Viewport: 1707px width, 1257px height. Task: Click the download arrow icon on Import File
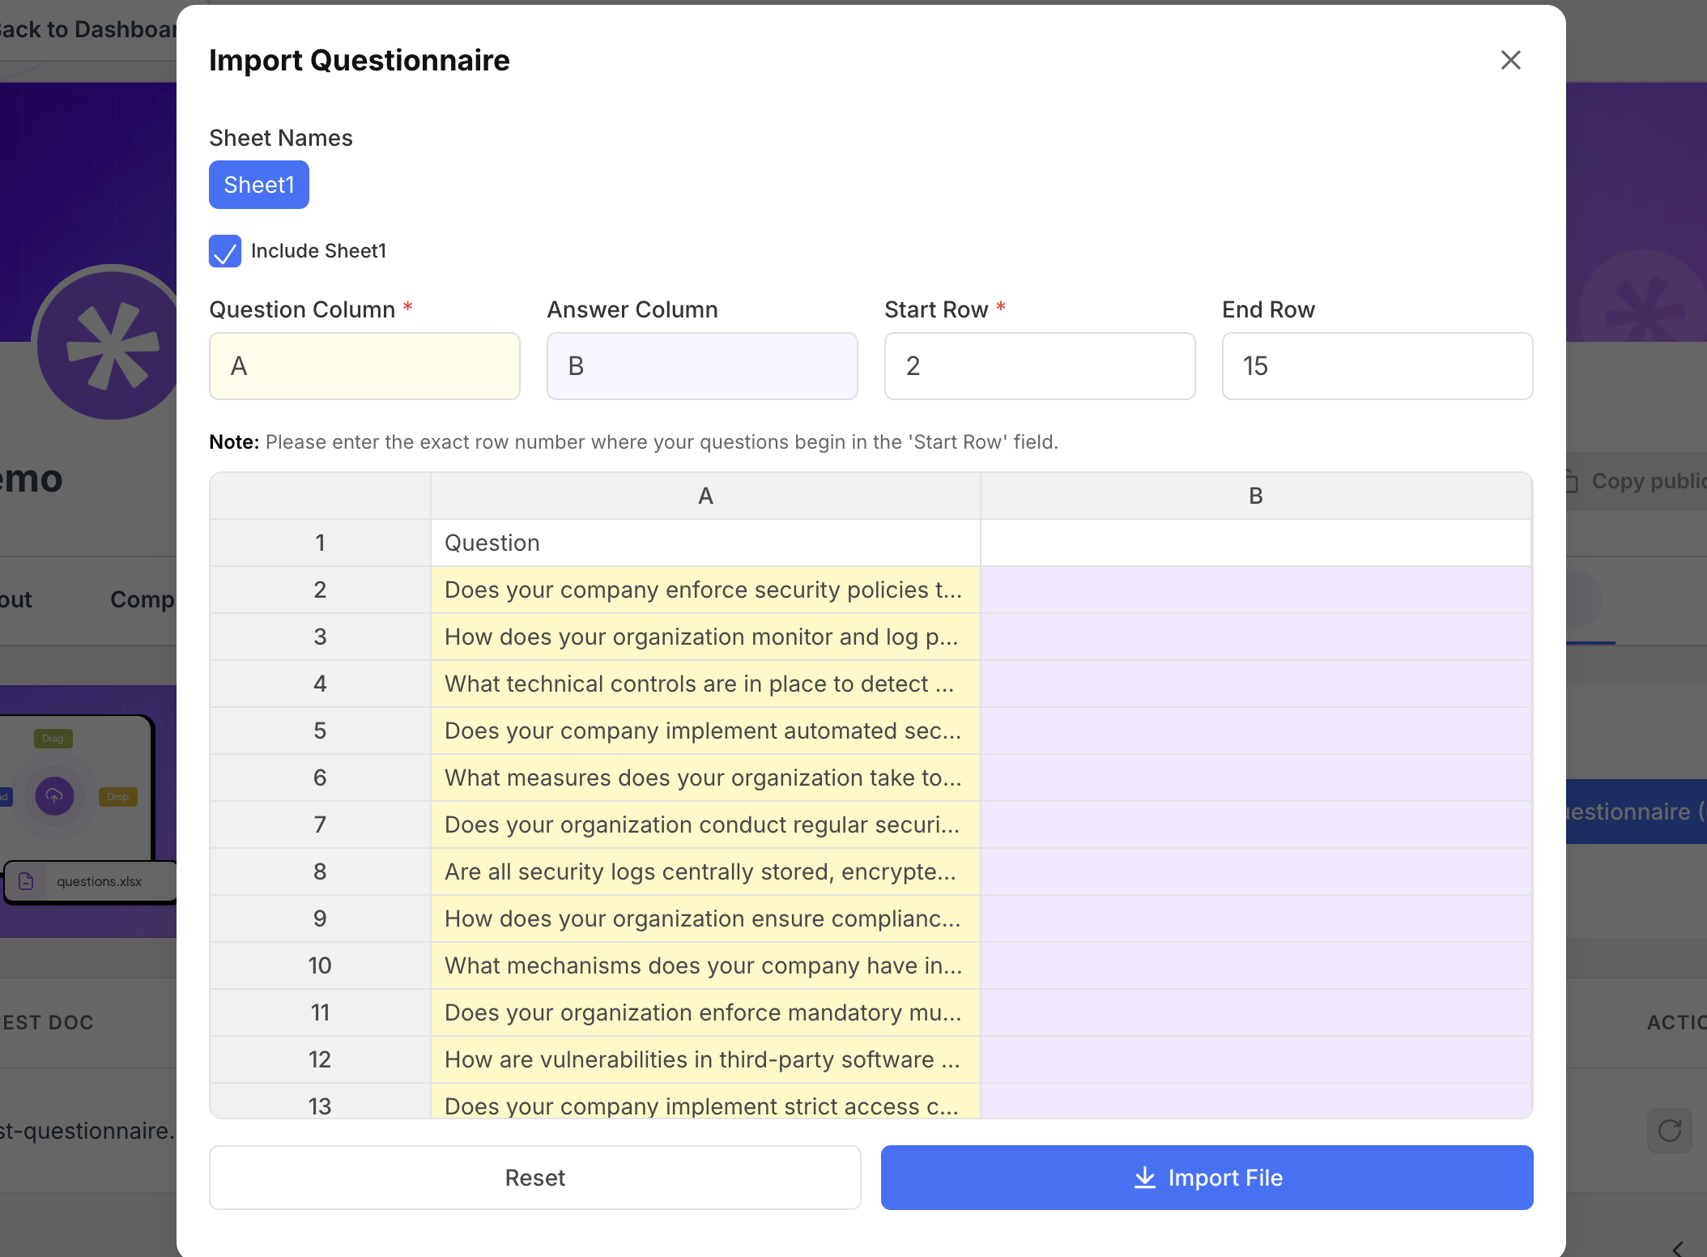click(1144, 1178)
